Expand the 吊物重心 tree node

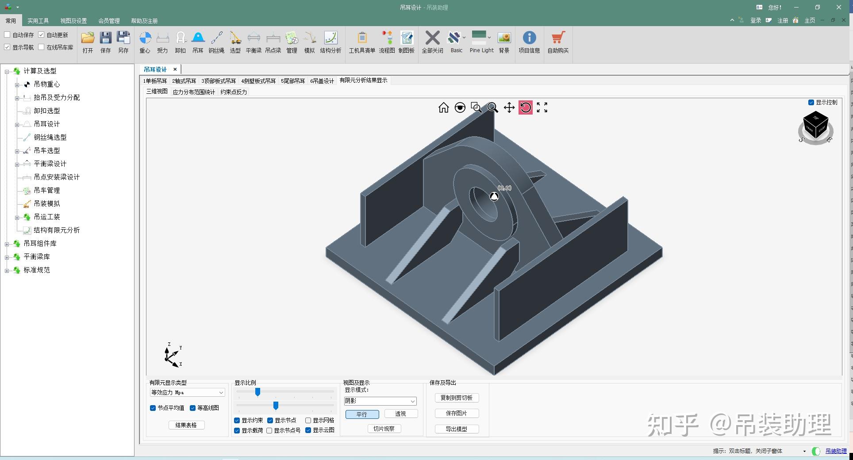(x=17, y=84)
